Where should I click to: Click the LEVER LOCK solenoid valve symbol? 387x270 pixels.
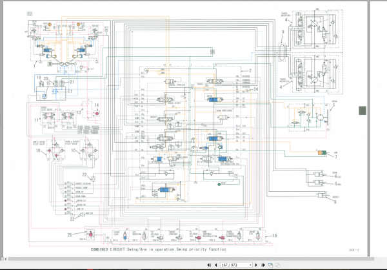[x=125, y=237]
